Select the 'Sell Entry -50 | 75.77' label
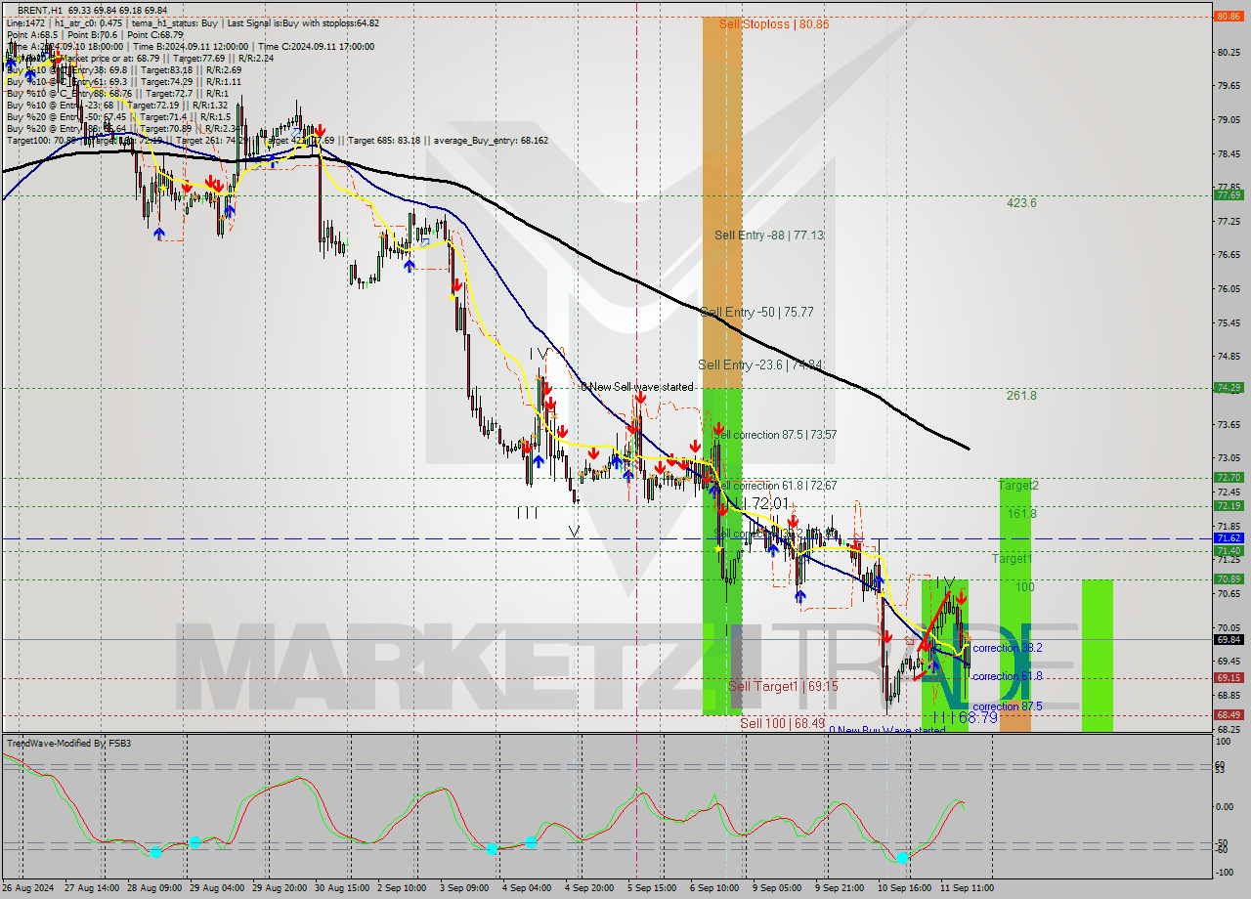Screen dimensions: 1251x899 [x=757, y=312]
